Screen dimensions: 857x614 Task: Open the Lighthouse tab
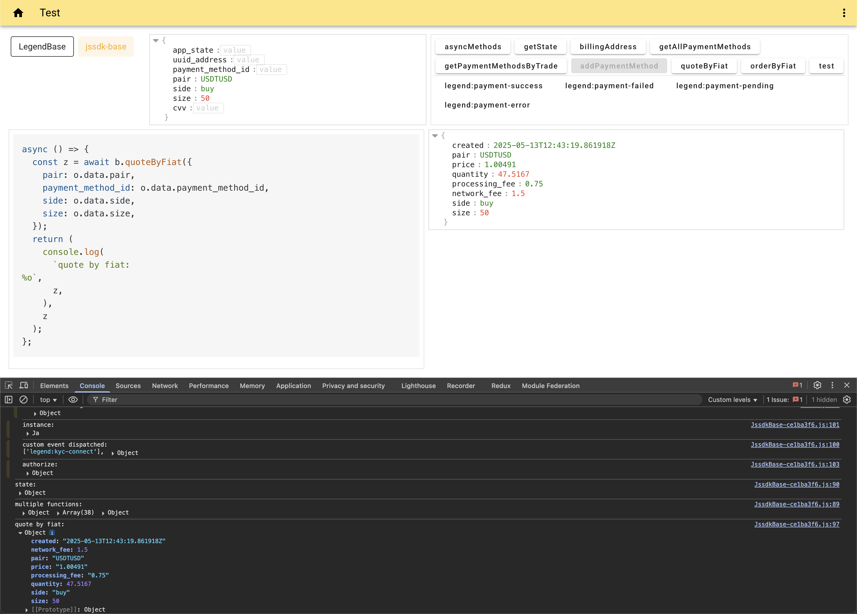pyautogui.click(x=418, y=386)
